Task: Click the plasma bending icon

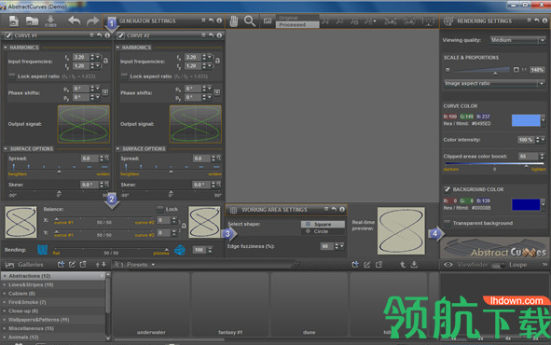Action: pos(180,250)
